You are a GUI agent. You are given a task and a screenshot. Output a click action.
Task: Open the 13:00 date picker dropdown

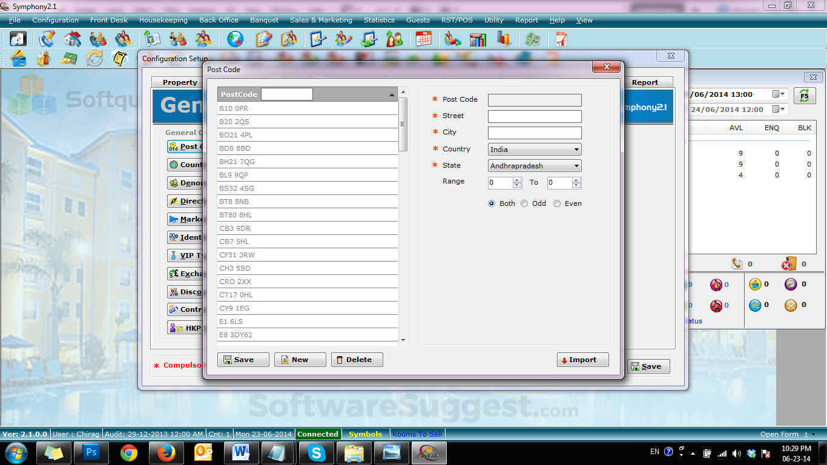click(779, 94)
